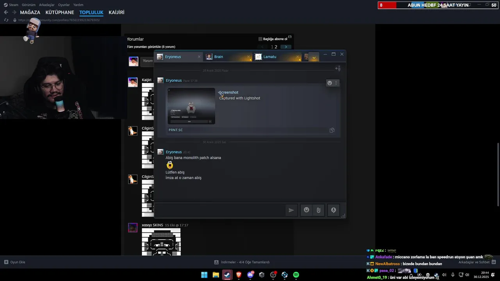
Task: Open the emoticon picker in chat
Action: [307, 210]
